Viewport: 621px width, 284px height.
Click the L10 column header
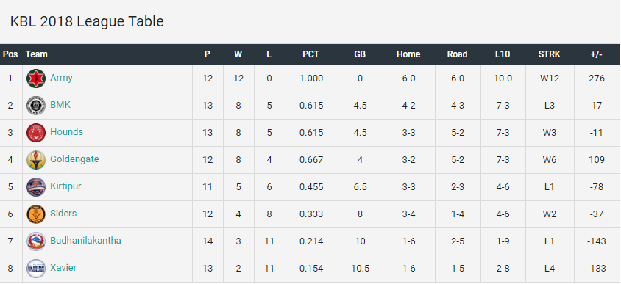pyautogui.click(x=503, y=54)
